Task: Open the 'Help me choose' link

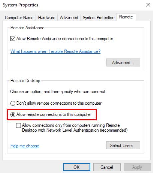Action: [x=25, y=146]
